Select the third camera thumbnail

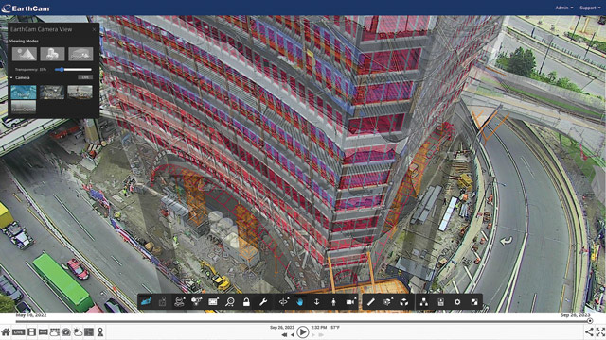click(x=80, y=93)
